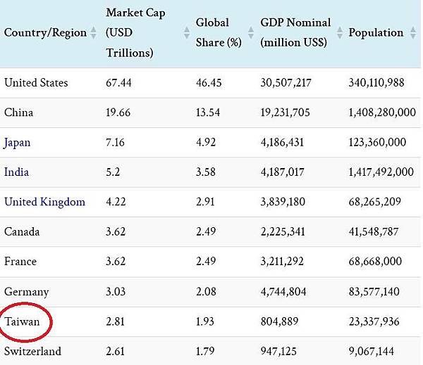Select the United States row name
Screen dimensions: 423x365
[x=36, y=83]
